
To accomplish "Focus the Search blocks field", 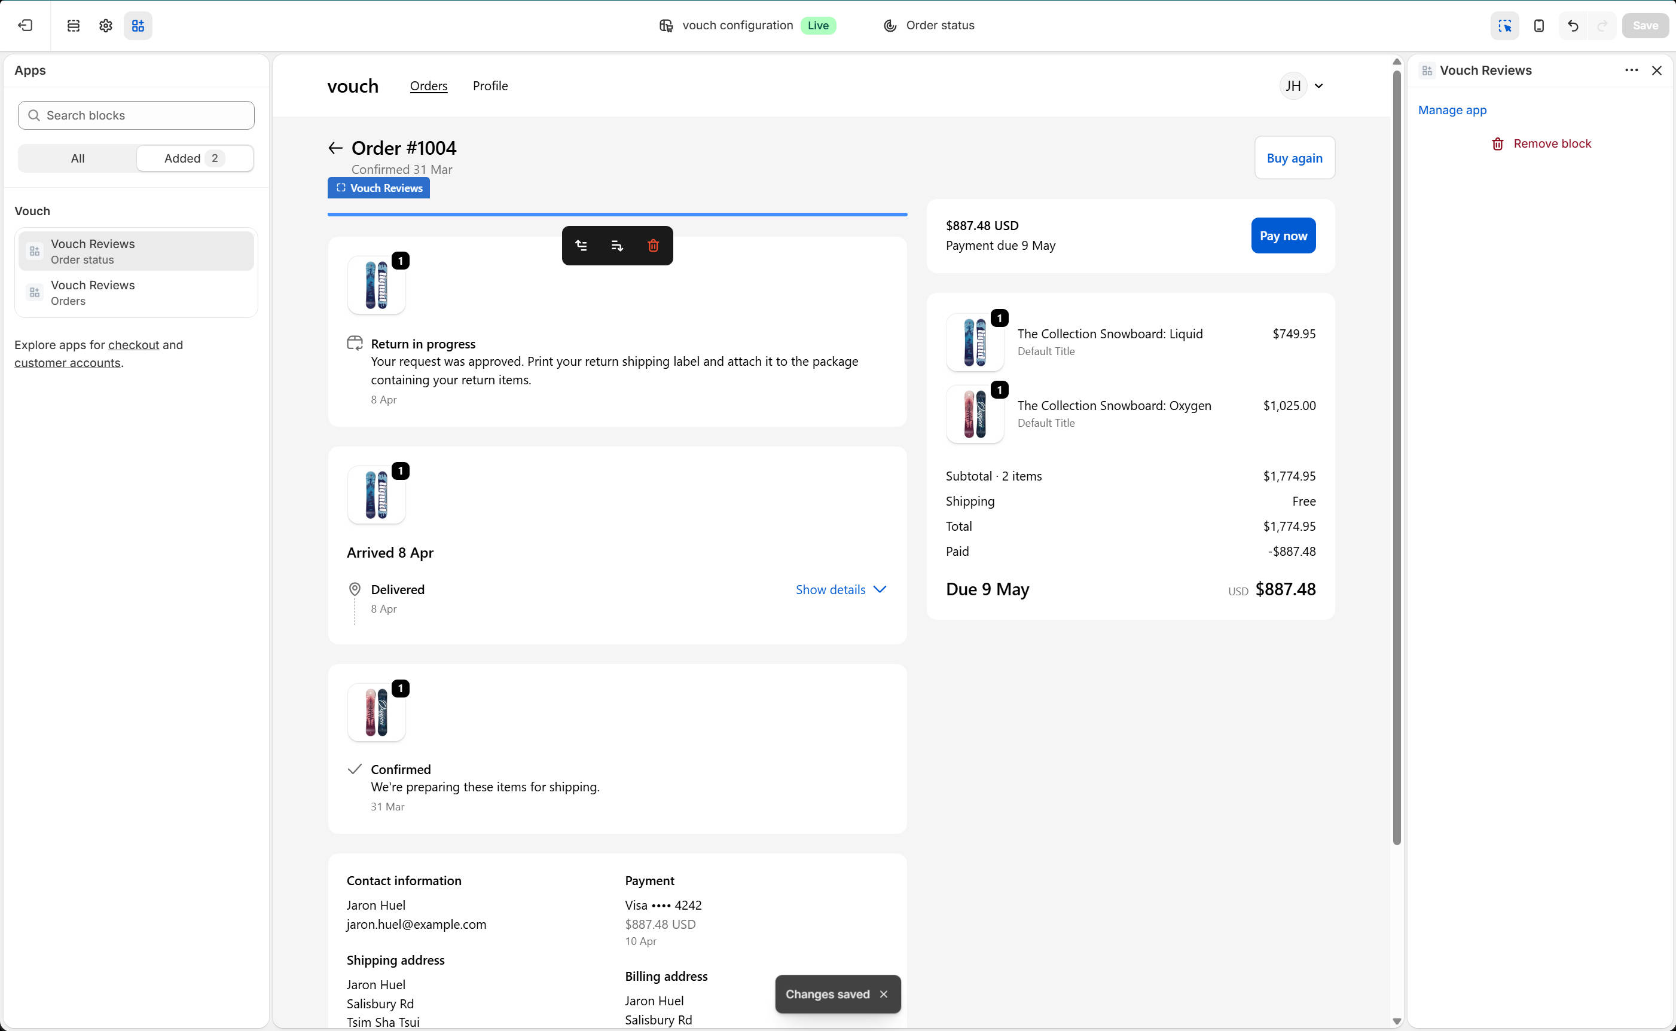I will (136, 115).
